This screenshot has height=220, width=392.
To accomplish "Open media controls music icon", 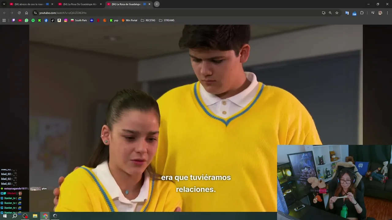I will coord(373,13).
